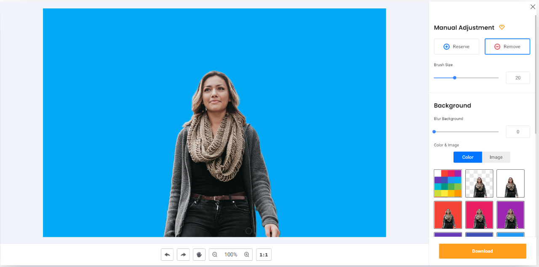Click the Blur Background slider handle
539x267 pixels.
pos(434,131)
